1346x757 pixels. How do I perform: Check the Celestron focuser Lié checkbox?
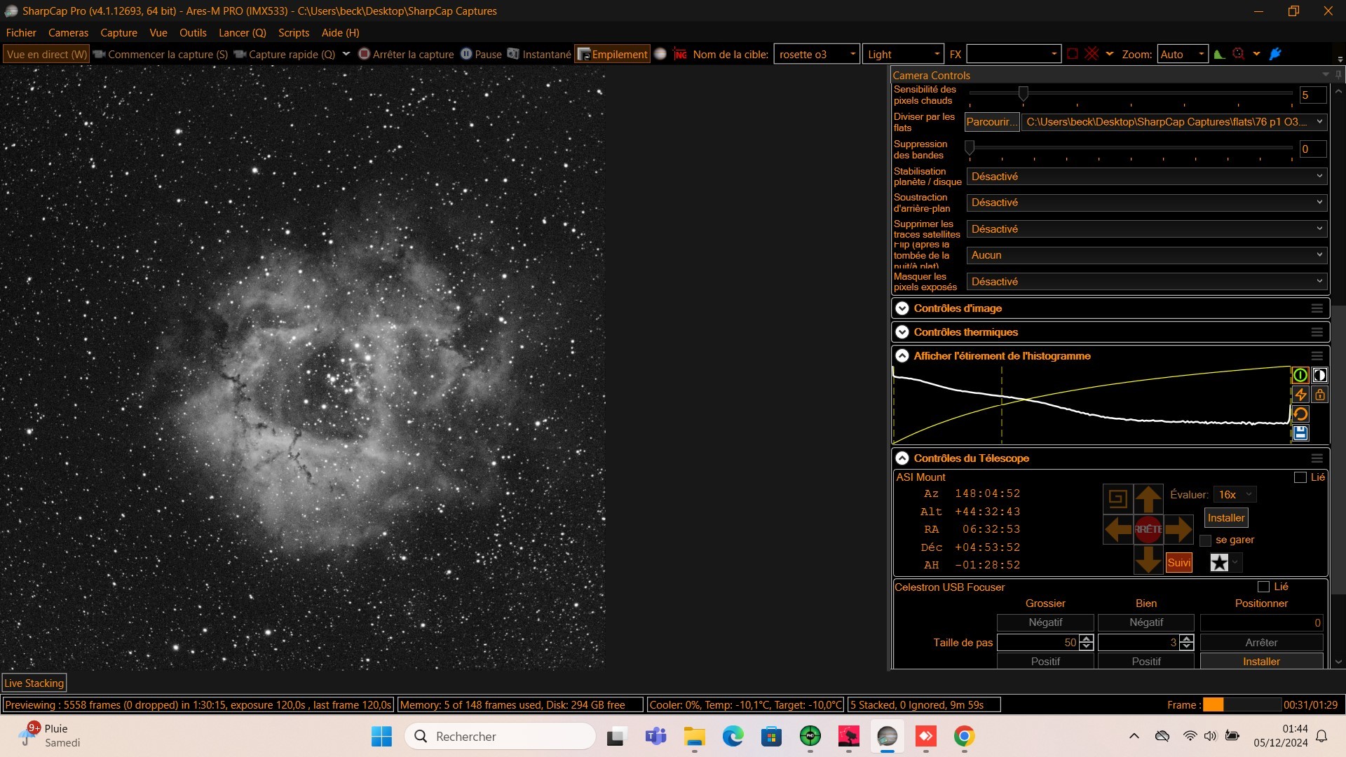(x=1263, y=587)
